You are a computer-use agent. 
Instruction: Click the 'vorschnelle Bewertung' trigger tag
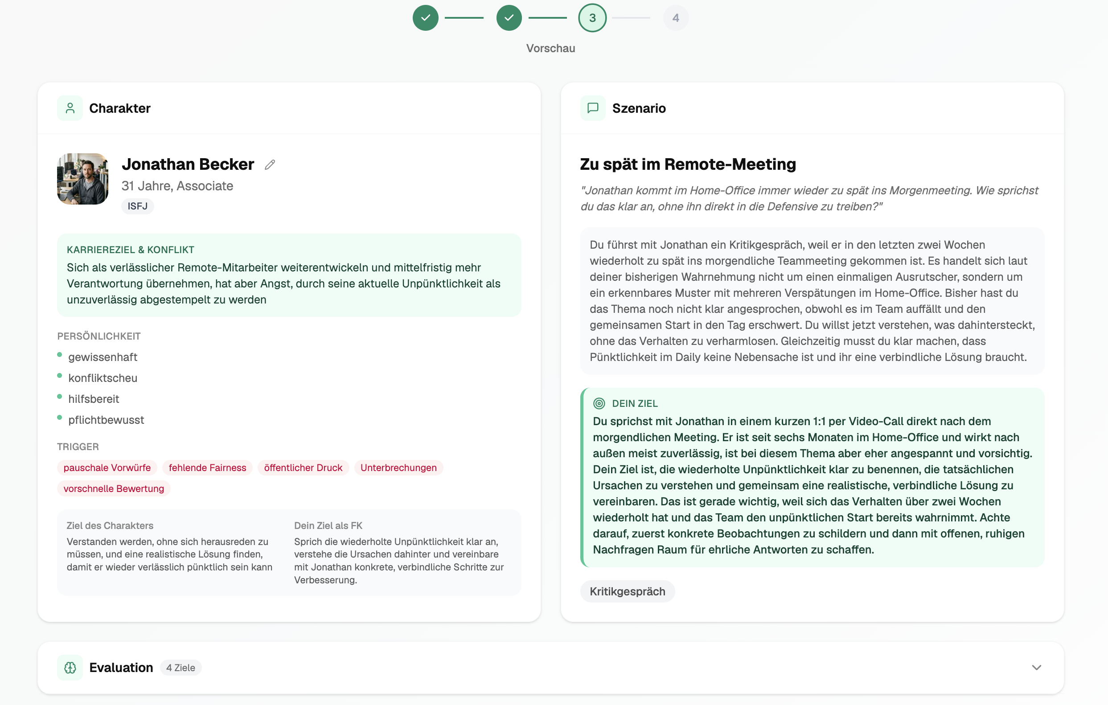[113, 489]
